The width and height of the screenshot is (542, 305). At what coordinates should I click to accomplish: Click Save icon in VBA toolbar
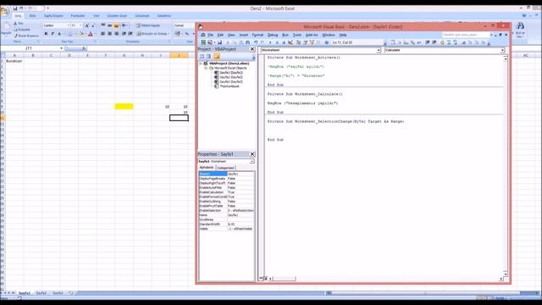coord(220,42)
